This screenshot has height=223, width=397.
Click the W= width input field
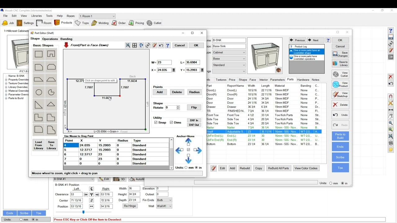click(164, 62)
